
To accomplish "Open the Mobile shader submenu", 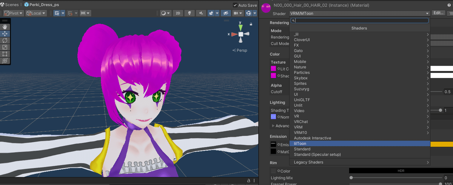I will [x=360, y=62].
